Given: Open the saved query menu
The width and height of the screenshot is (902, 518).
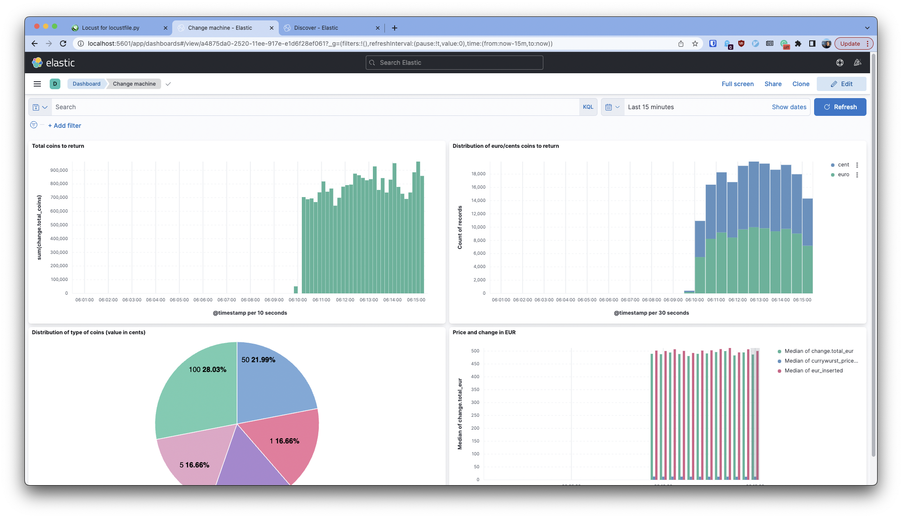Looking at the screenshot, I should point(40,107).
